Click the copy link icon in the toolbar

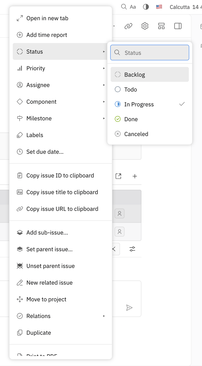(x=128, y=26)
